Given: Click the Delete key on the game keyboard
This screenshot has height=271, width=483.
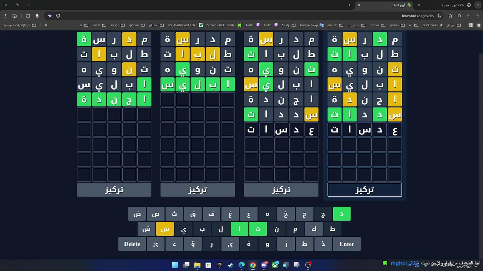Looking at the screenshot, I should (x=132, y=244).
